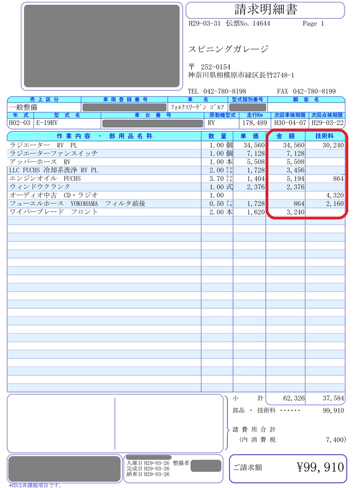This screenshot has height=488, width=355.
Task: Select the 7,400 consumption tax amount
Action: click(334, 440)
